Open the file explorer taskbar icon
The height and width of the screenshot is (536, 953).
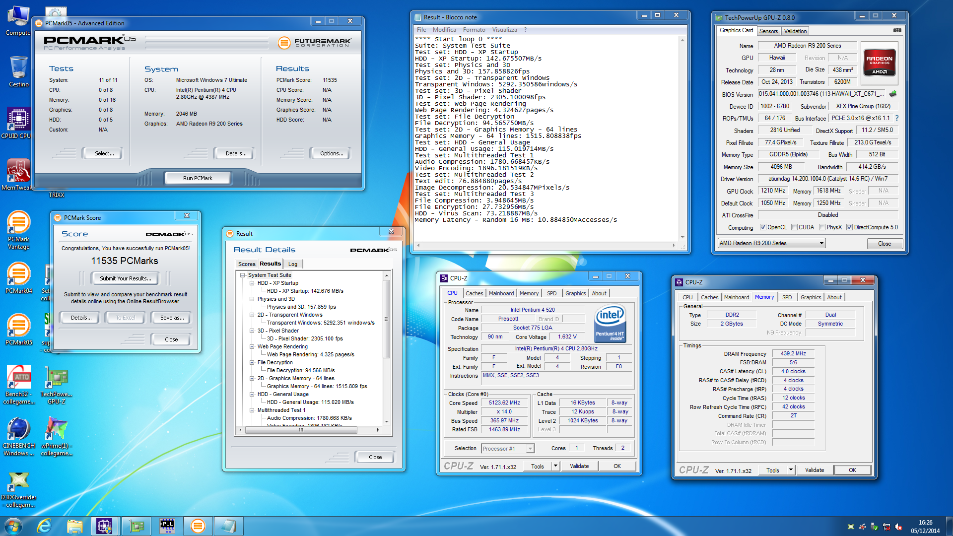[x=75, y=526]
